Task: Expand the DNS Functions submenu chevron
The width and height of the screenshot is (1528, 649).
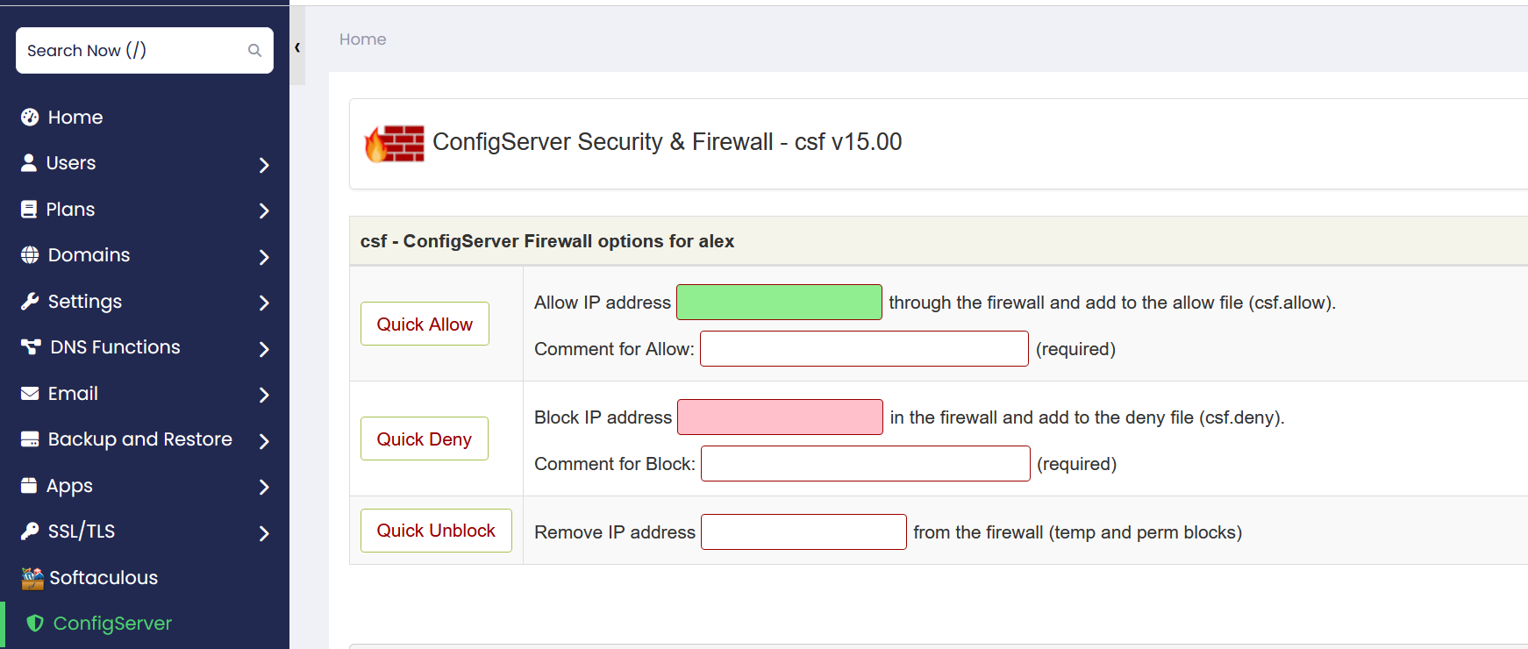Action: (264, 349)
